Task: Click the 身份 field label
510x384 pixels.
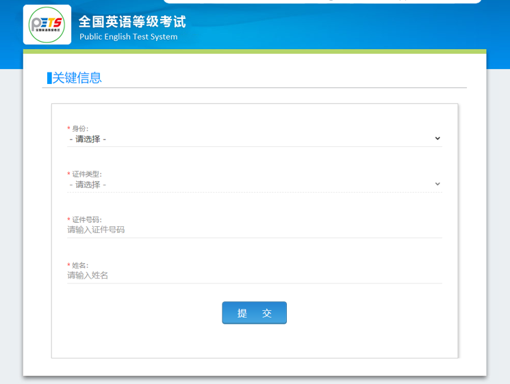Action: point(80,128)
